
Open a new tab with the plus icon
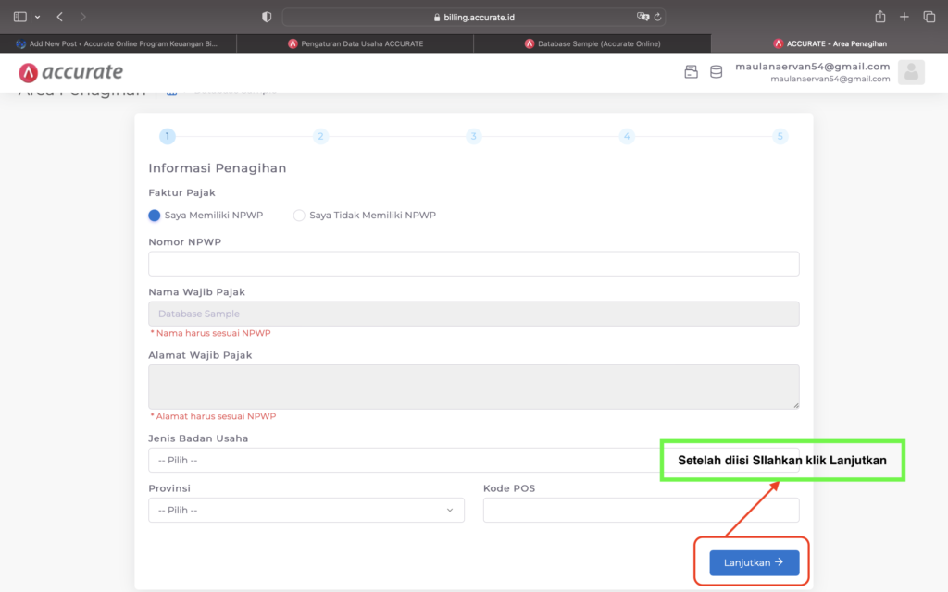coord(904,17)
